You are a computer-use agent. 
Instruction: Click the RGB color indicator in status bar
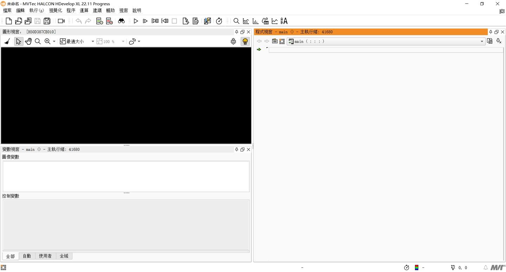click(416, 268)
